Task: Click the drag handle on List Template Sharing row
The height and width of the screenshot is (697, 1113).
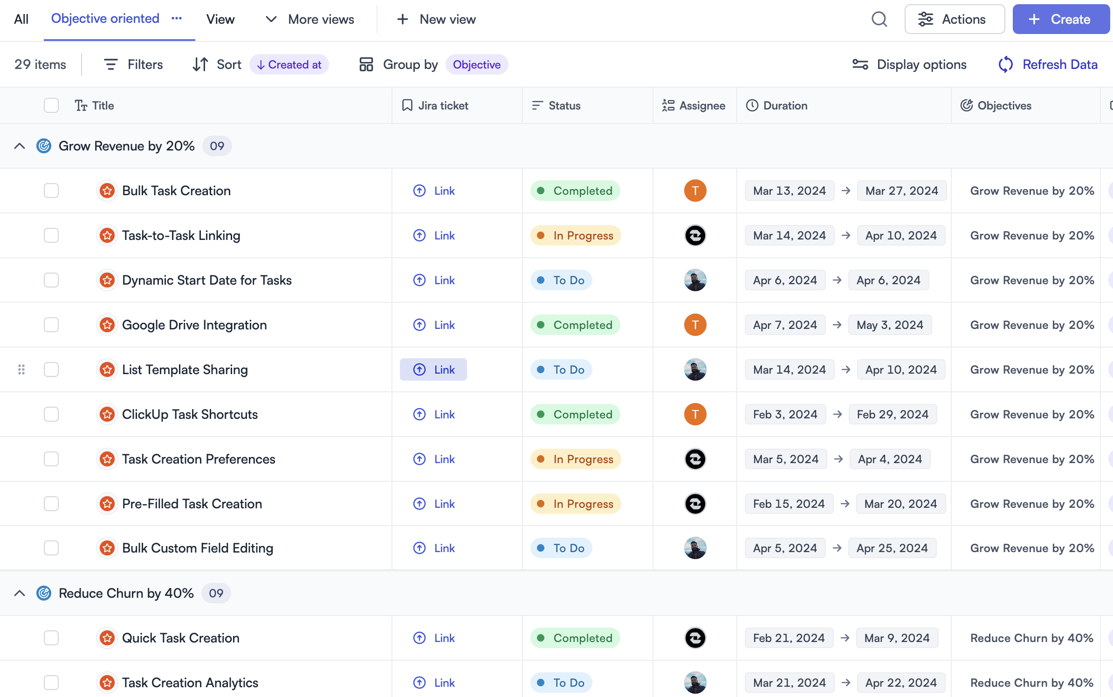Action: click(x=21, y=369)
